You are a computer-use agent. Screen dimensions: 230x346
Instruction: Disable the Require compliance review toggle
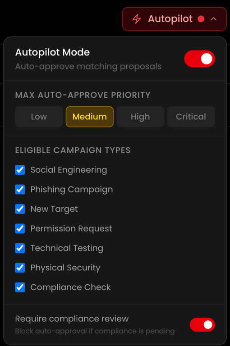pyautogui.click(x=202, y=324)
